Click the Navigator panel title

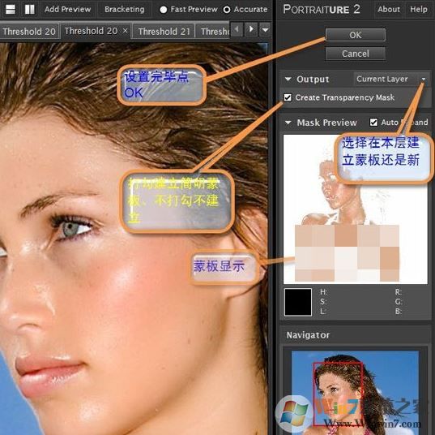point(308,334)
